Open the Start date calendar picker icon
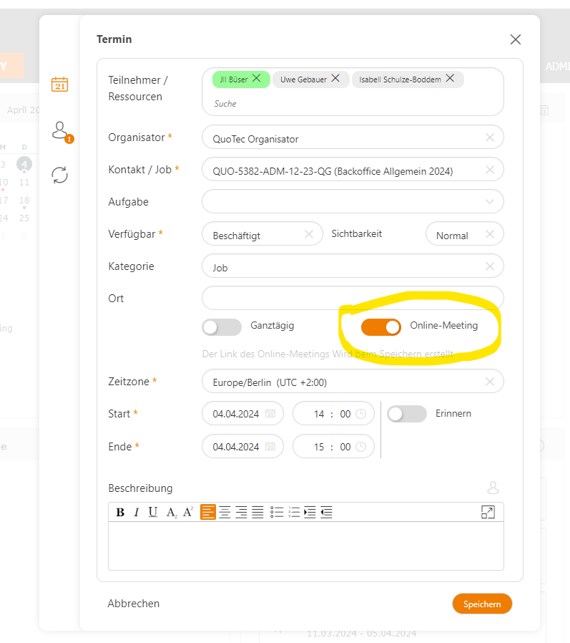This screenshot has width=570, height=643. point(270,413)
